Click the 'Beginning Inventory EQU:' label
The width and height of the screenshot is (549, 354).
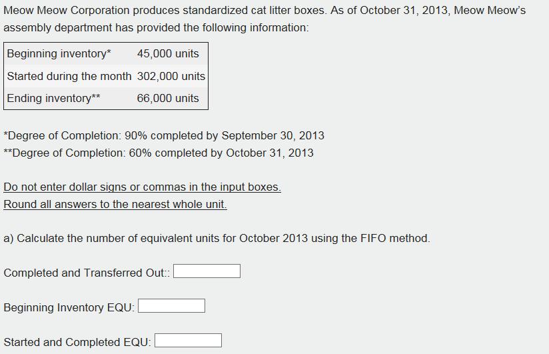click(x=69, y=307)
